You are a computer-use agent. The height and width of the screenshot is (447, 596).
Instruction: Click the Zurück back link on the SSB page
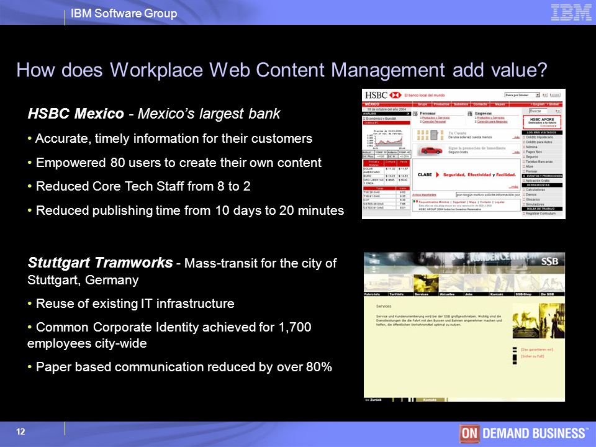point(373,400)
